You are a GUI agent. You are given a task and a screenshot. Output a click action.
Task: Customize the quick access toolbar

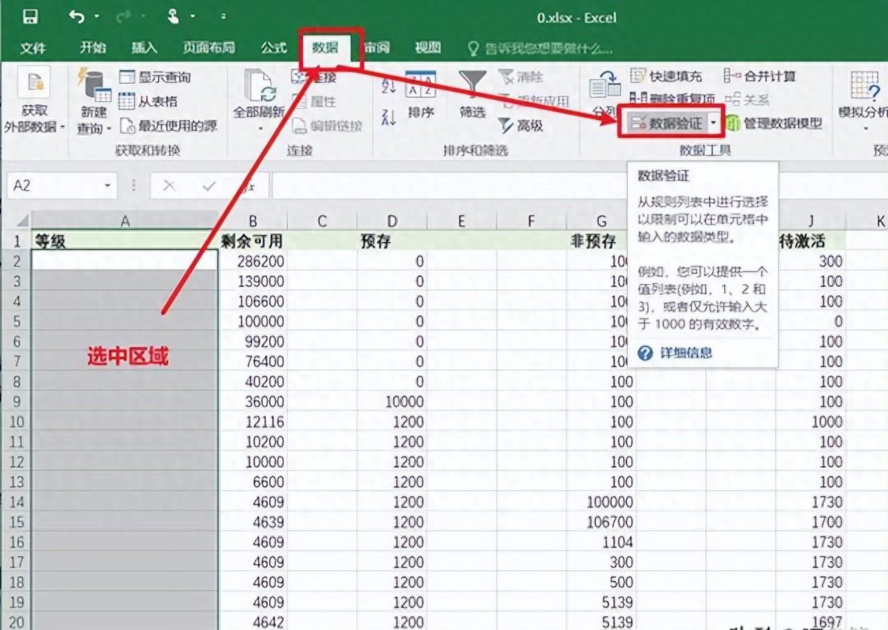coord(223,17)
